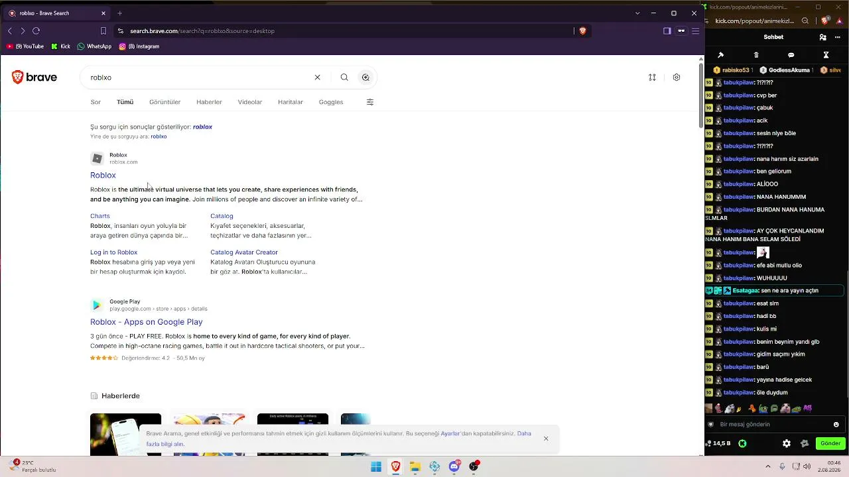This screenshot has width=849, height=477.
Task: Open Discord from the taskbar
Action: (x=454, y=466)
